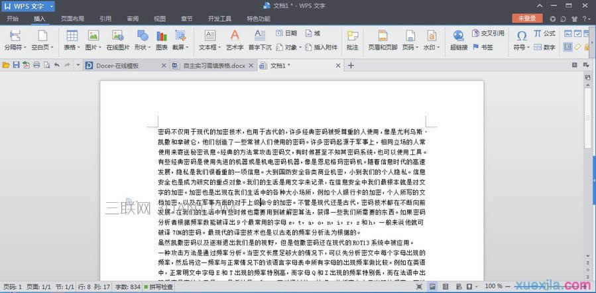596x293 pixels.
Task: Switch to the 页面布局 ribbon tab
Action: [x=73, y=19]
